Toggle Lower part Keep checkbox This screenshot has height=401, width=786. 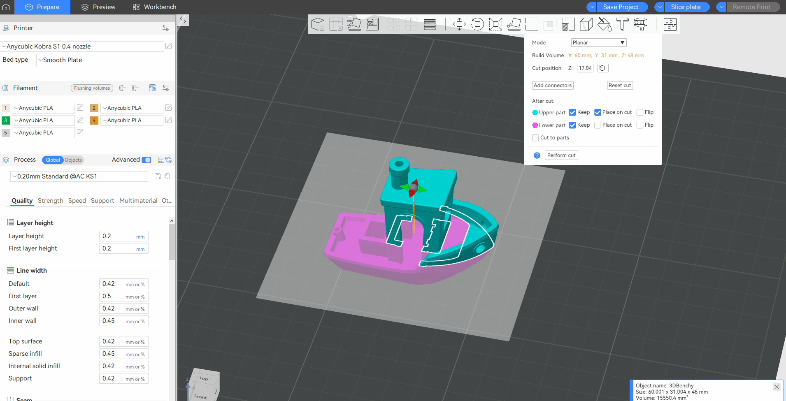click(x=572, y=125)
